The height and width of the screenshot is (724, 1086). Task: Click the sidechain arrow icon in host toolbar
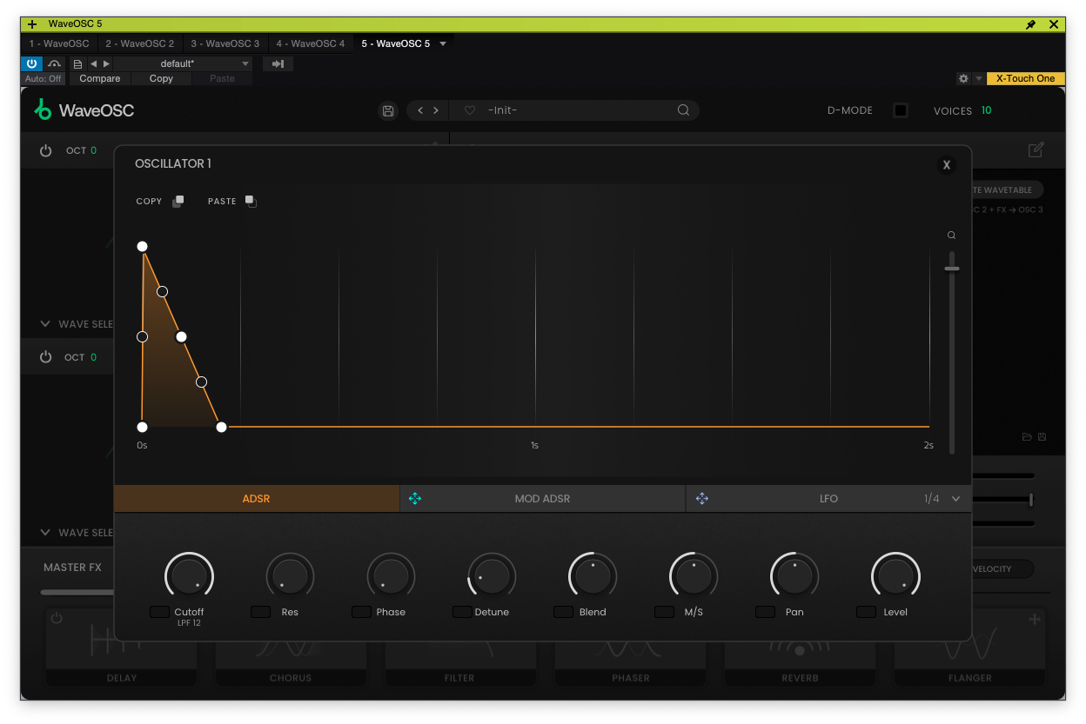tap(278, 63)
